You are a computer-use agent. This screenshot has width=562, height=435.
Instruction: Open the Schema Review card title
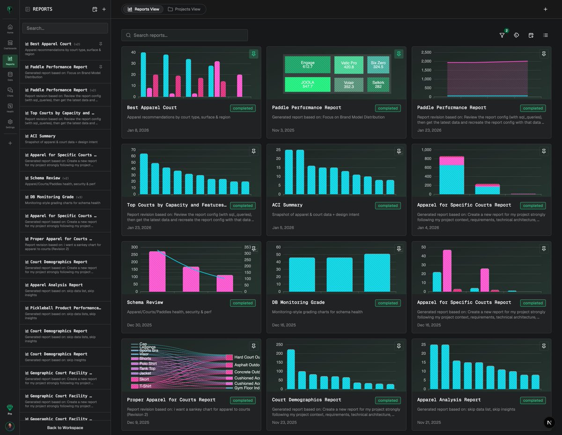pos(145,302)
